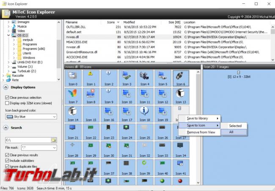Select Icon 34 thumbnail
Image resolution: width=275 pixels, height=191 pixels.
click(181, 150)
